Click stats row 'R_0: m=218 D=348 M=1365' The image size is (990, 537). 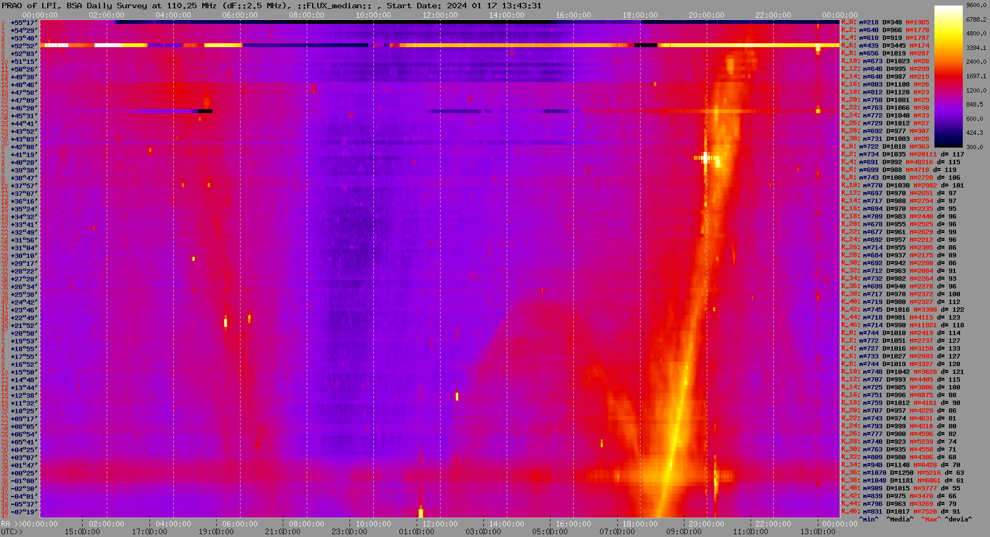click(x=885, y=23)
